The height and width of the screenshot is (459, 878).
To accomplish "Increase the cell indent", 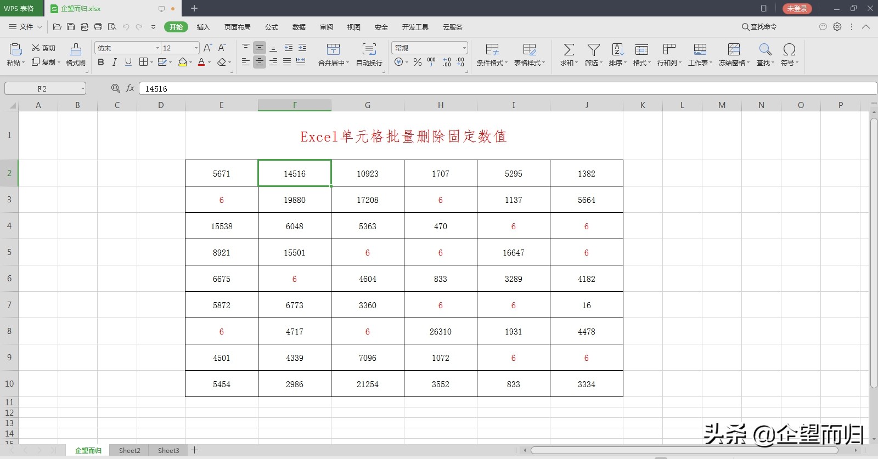I will (302, 48).
